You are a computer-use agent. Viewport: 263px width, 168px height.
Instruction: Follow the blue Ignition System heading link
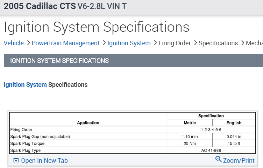[25, 85]
